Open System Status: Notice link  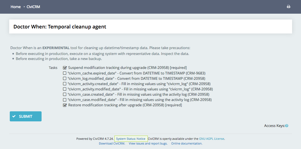click(x=131, y=139)
